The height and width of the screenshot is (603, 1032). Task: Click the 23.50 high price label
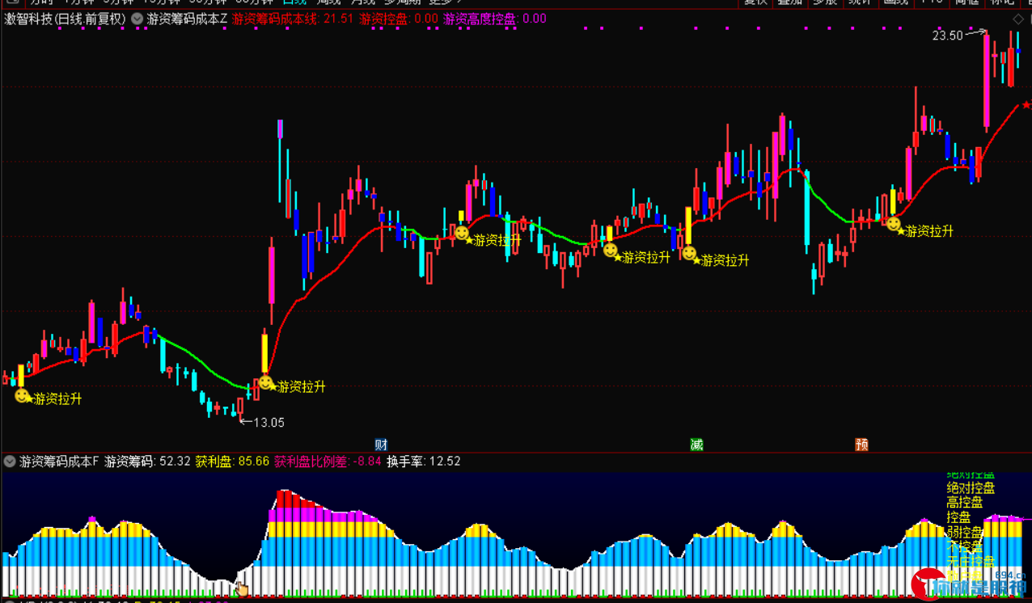(948, 36)
